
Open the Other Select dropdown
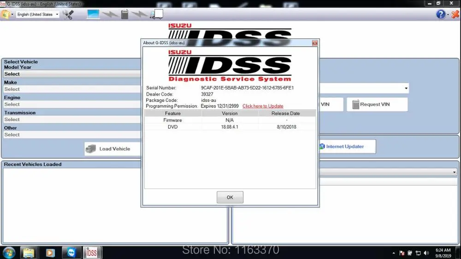72,135
